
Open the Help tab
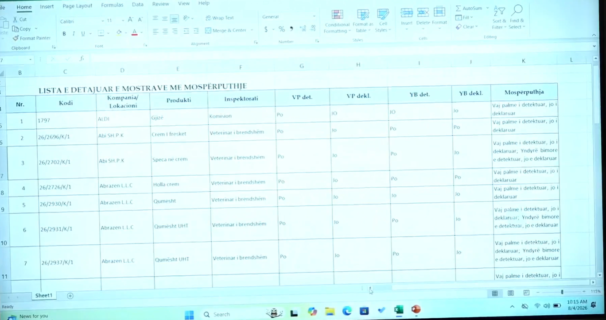[204, 3]
